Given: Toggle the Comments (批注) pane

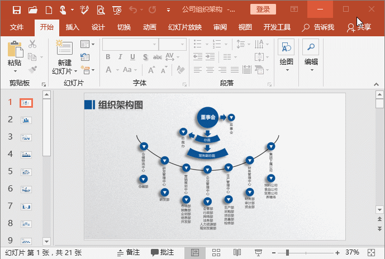Looking at the screenshot, I should [162, 252].
